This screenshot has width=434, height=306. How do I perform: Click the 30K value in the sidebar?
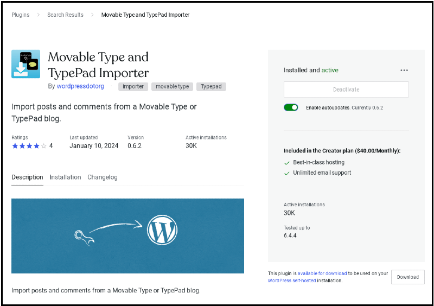coord(289,213)
